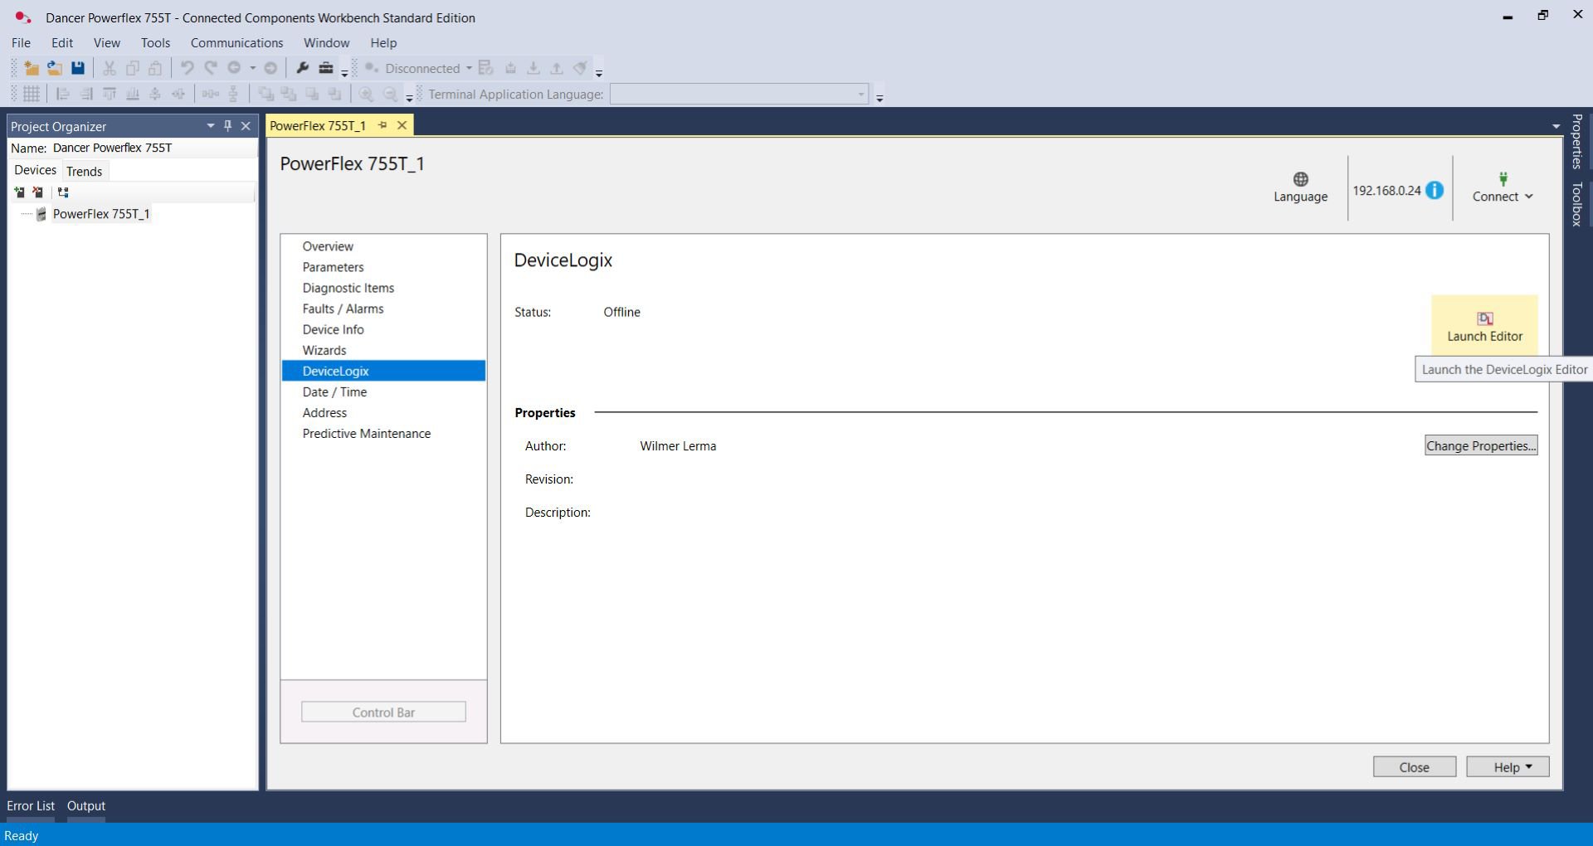
Task: Open the Terminal Application Language combo box
Action: [x=739, y=94]
